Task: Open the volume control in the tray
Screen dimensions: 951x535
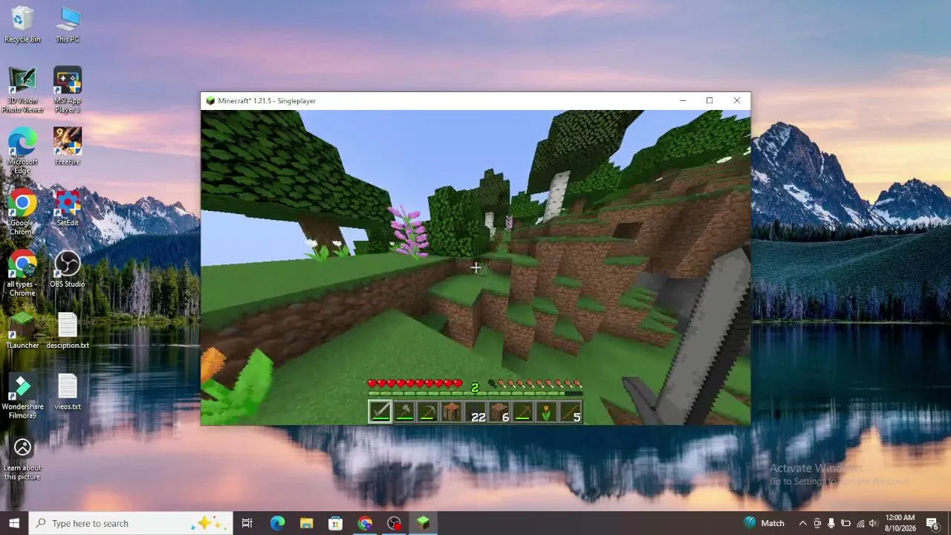Action: coord(874,523)
